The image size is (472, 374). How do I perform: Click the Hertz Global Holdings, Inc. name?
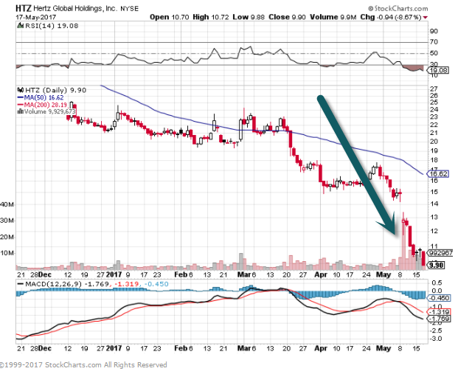tap(74, 8)
